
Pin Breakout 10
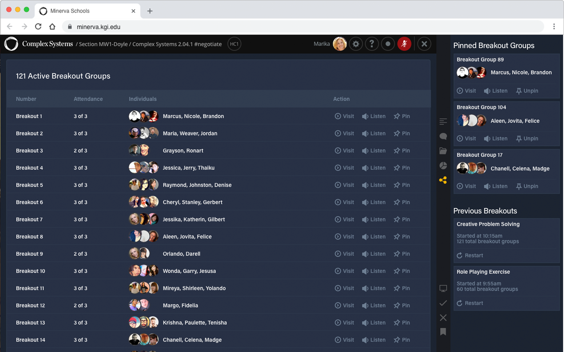[402, 271]
